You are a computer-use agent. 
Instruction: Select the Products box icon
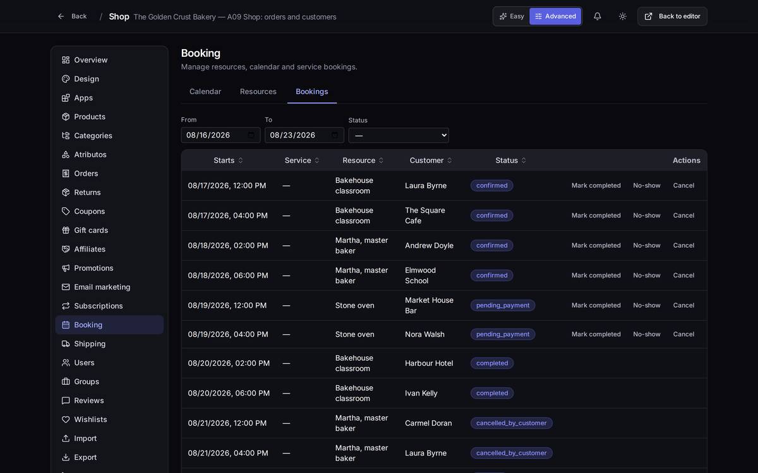pyautogui.click(x=66, y=117)
